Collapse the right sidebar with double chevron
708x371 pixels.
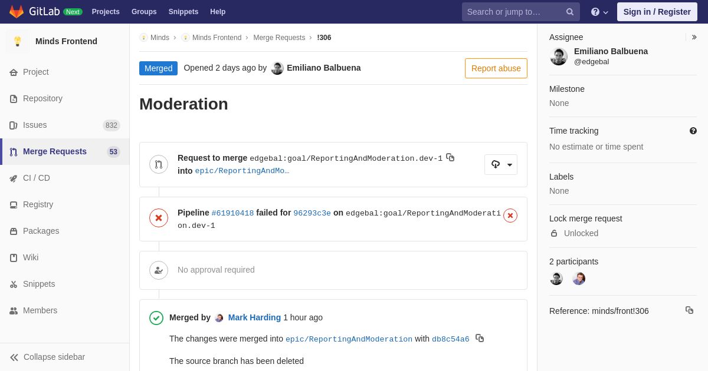pos(694,37)
